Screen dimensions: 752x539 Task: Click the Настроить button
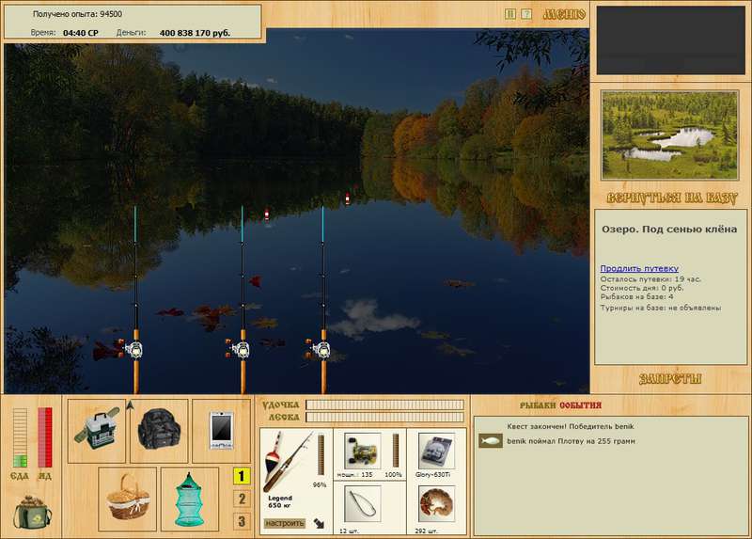[x=285, y=523]
